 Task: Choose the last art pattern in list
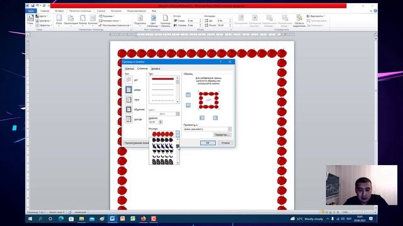click(x=162, y=162)
